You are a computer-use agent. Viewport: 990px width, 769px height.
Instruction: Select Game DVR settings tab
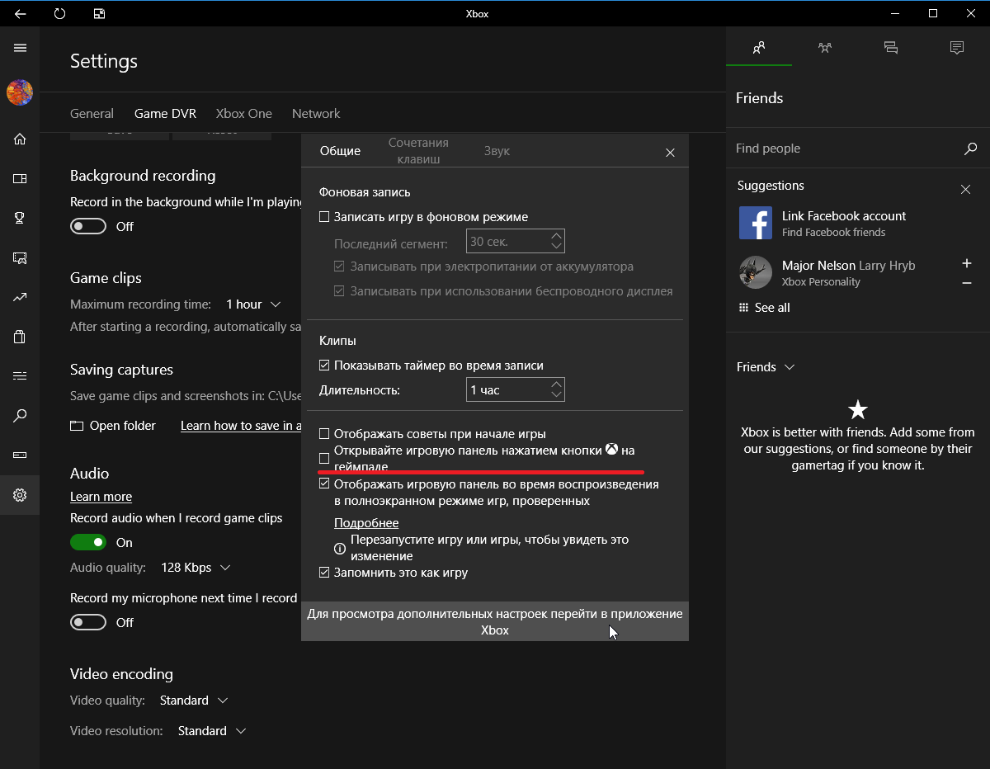(165, 113)
